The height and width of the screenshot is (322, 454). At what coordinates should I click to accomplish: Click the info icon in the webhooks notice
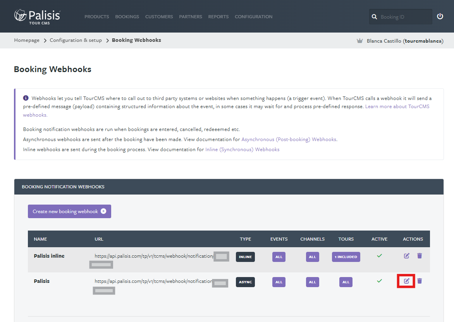coord(26,98)
